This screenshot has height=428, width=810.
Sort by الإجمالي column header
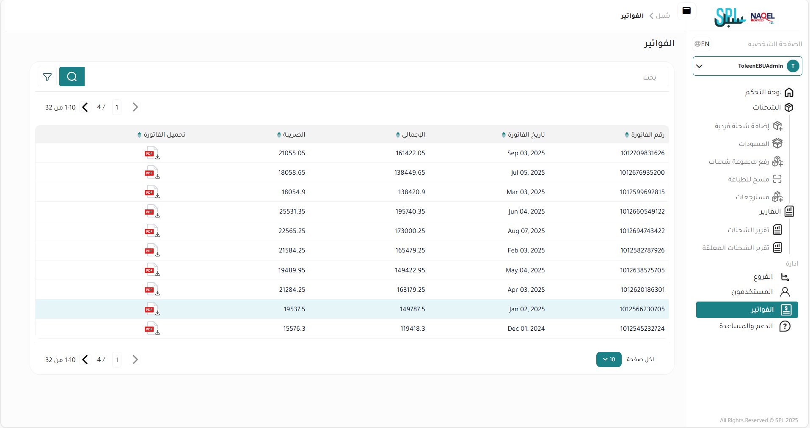(x=411, y=134)
